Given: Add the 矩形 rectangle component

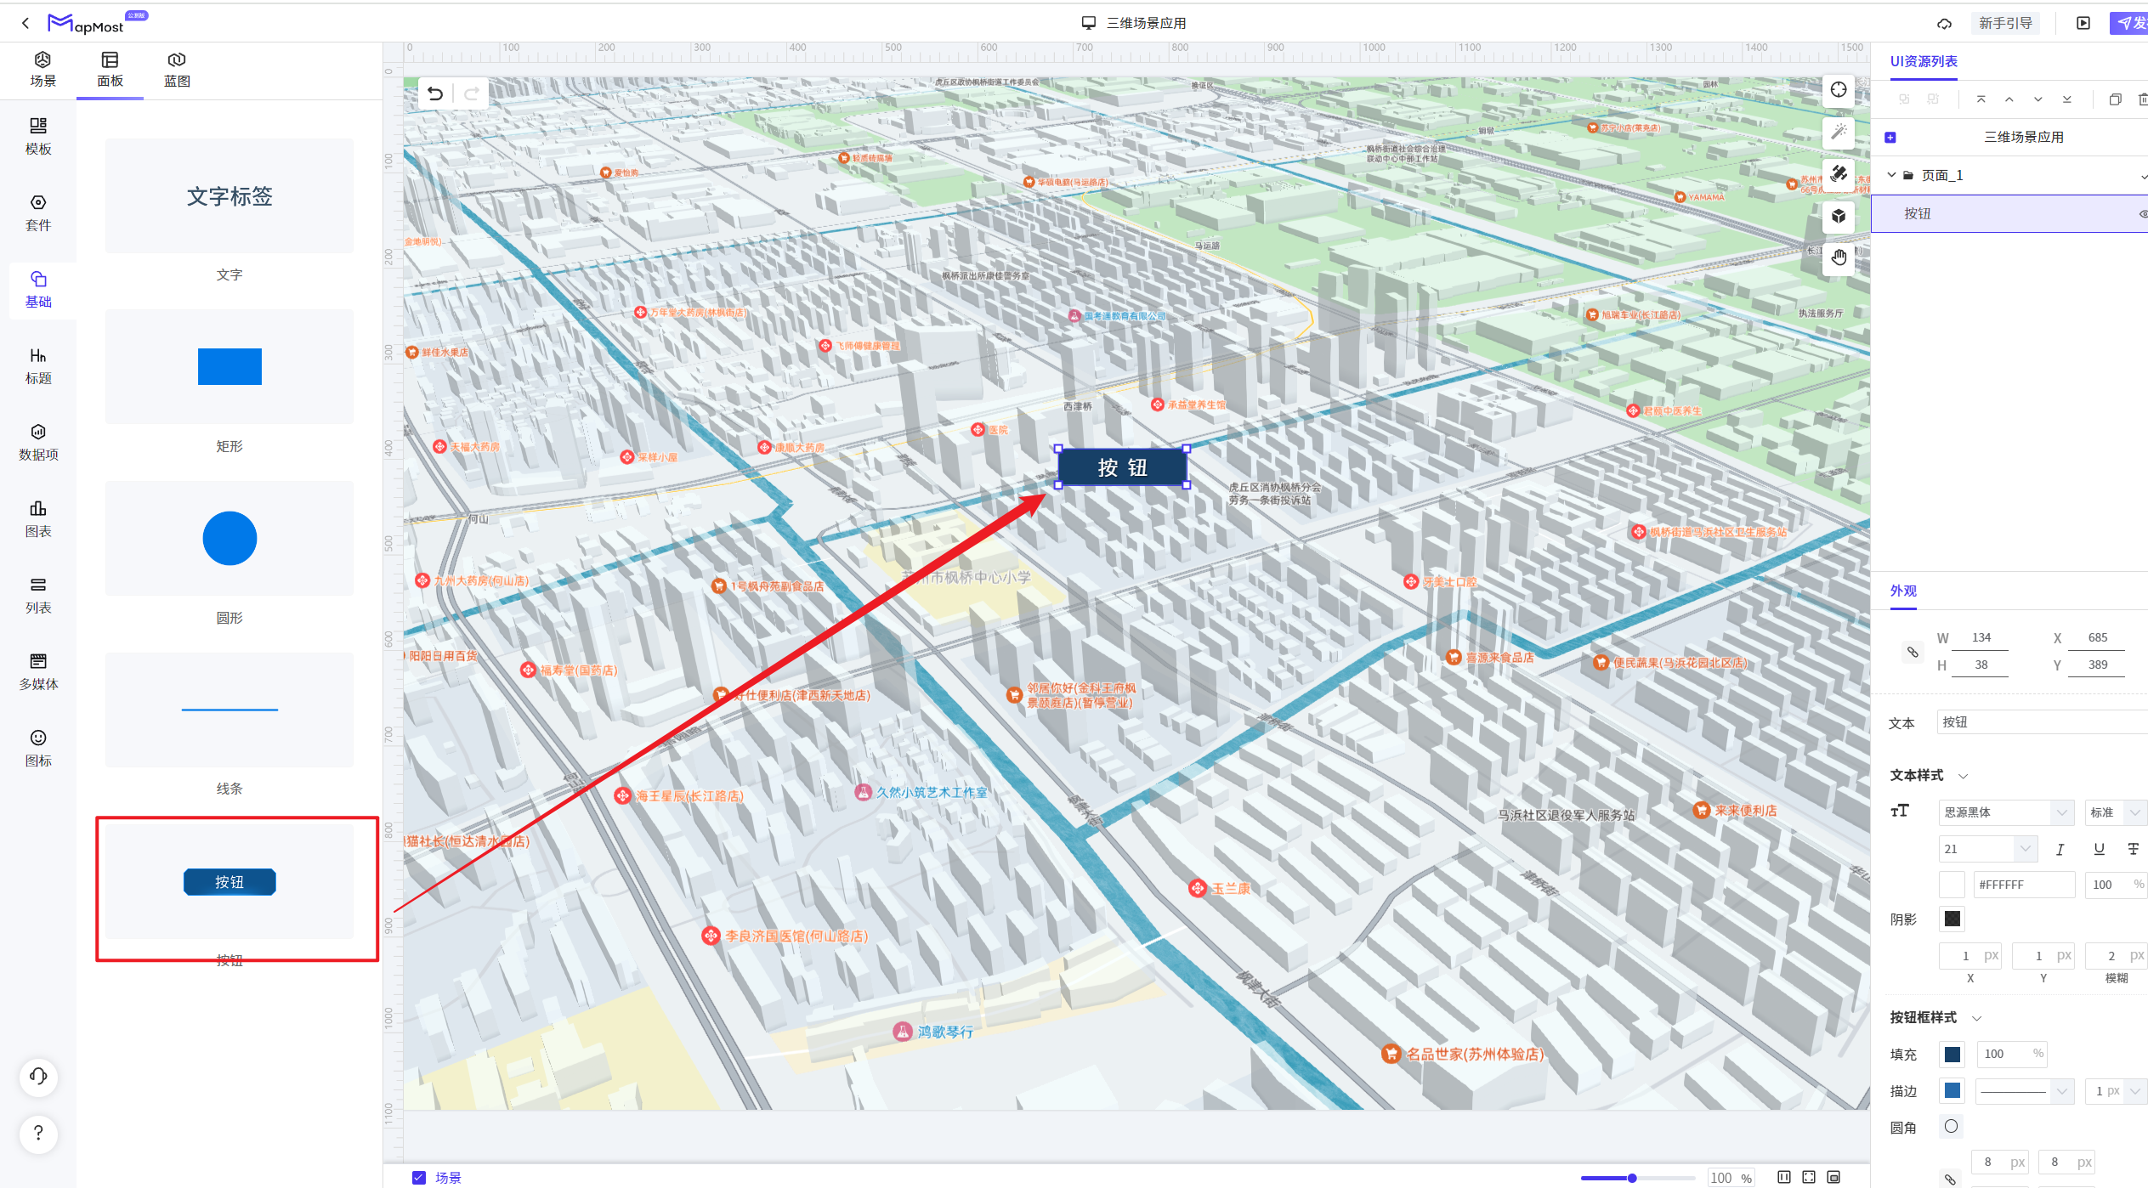Looking at the screenshot, I should coord(230,367).
